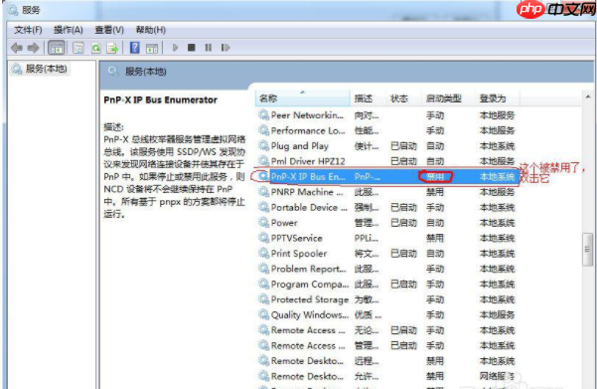The width and height of the screenshot is (597, 389).
Task: Select the Protected Storage service
Action: tap(387, 299)
